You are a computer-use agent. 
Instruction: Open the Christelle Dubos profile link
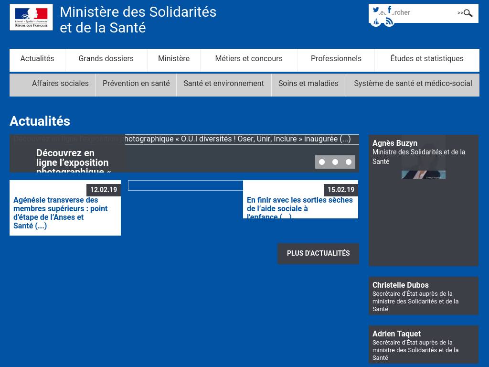(x=400, y=285)
